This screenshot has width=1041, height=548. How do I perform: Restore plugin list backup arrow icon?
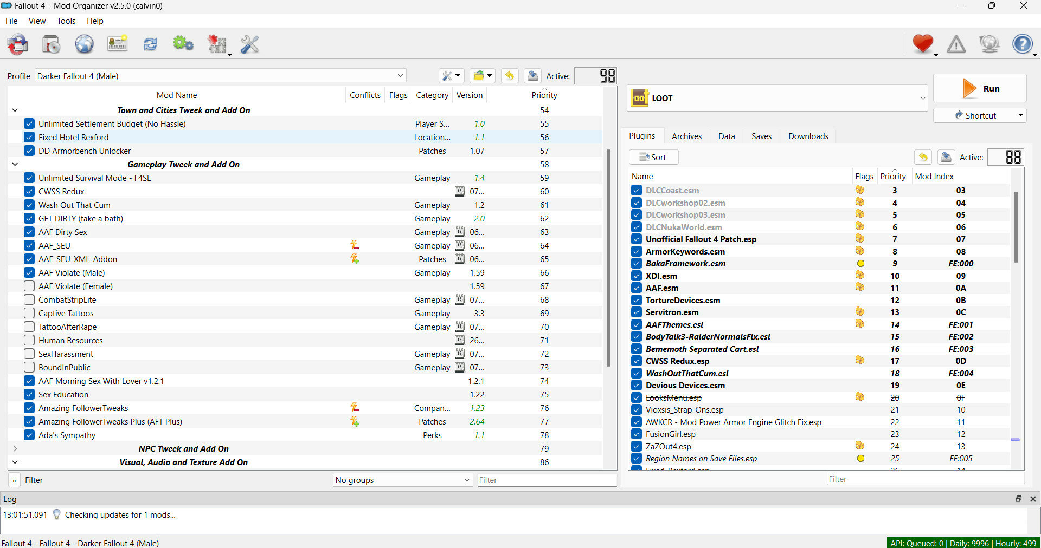(923, 157)
